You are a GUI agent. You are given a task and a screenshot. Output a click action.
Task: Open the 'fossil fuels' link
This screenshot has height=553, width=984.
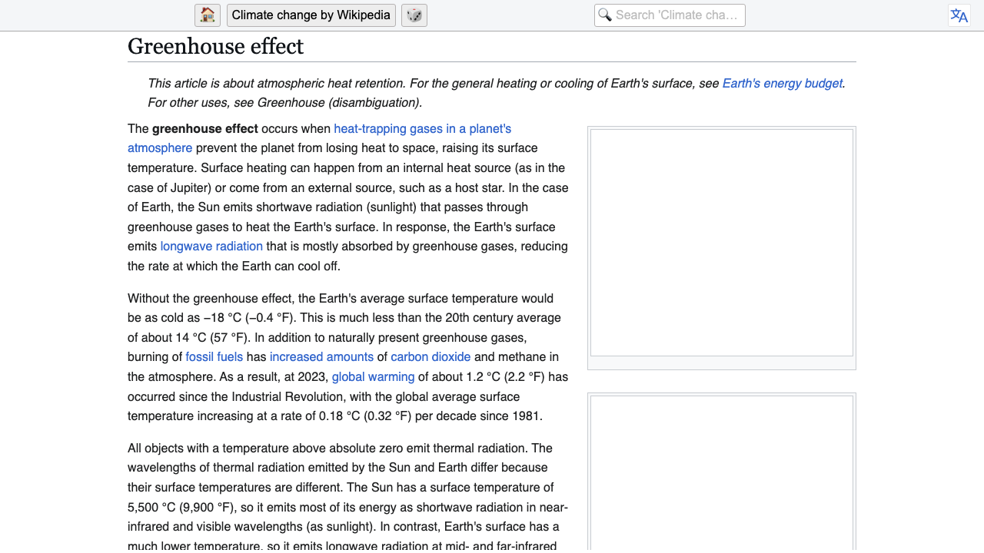[x=214, y=357]
